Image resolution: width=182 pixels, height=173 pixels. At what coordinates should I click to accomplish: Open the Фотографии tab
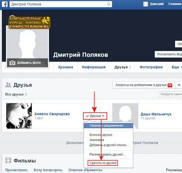click(151, 67)
